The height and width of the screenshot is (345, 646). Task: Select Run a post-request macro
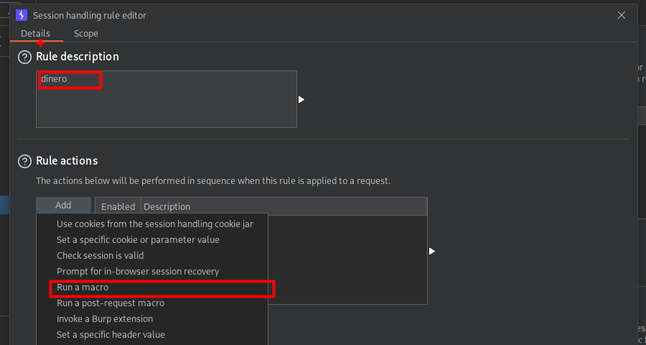[x=111, y=303]
